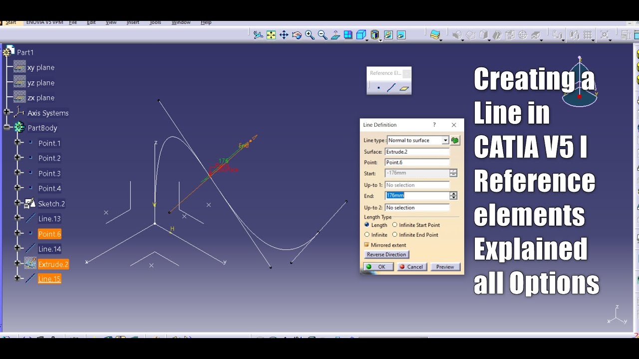Open the Help menu
The image size is (639, 359).
[206, 22]
